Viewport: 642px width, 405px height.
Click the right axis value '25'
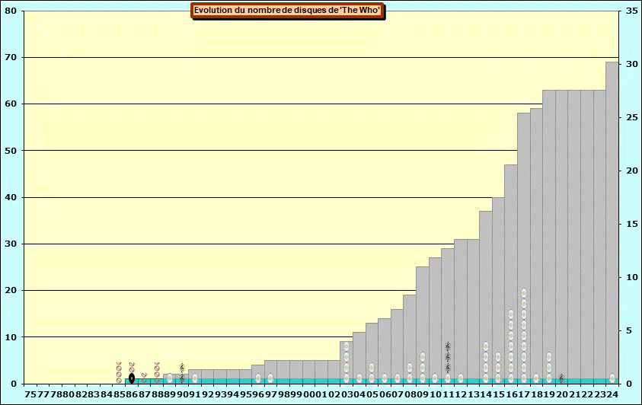tap(632, 117)
